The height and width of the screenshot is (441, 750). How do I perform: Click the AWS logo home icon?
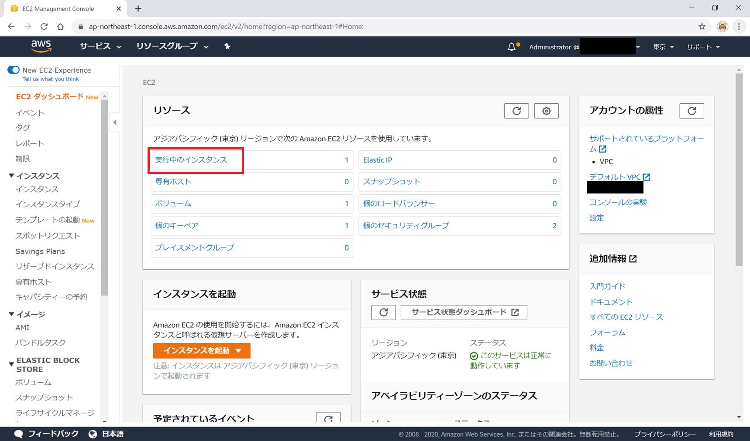click(x=41, y=46)
